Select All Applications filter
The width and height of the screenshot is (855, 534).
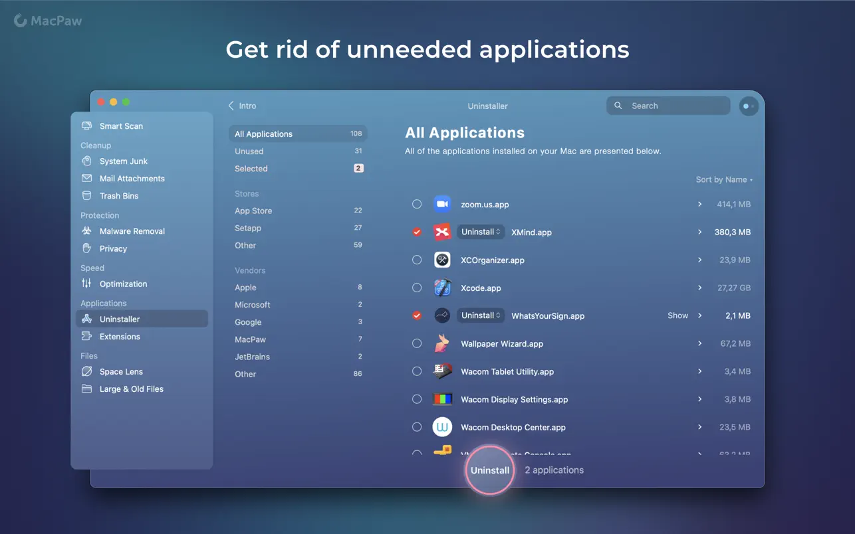click(298, 133)
